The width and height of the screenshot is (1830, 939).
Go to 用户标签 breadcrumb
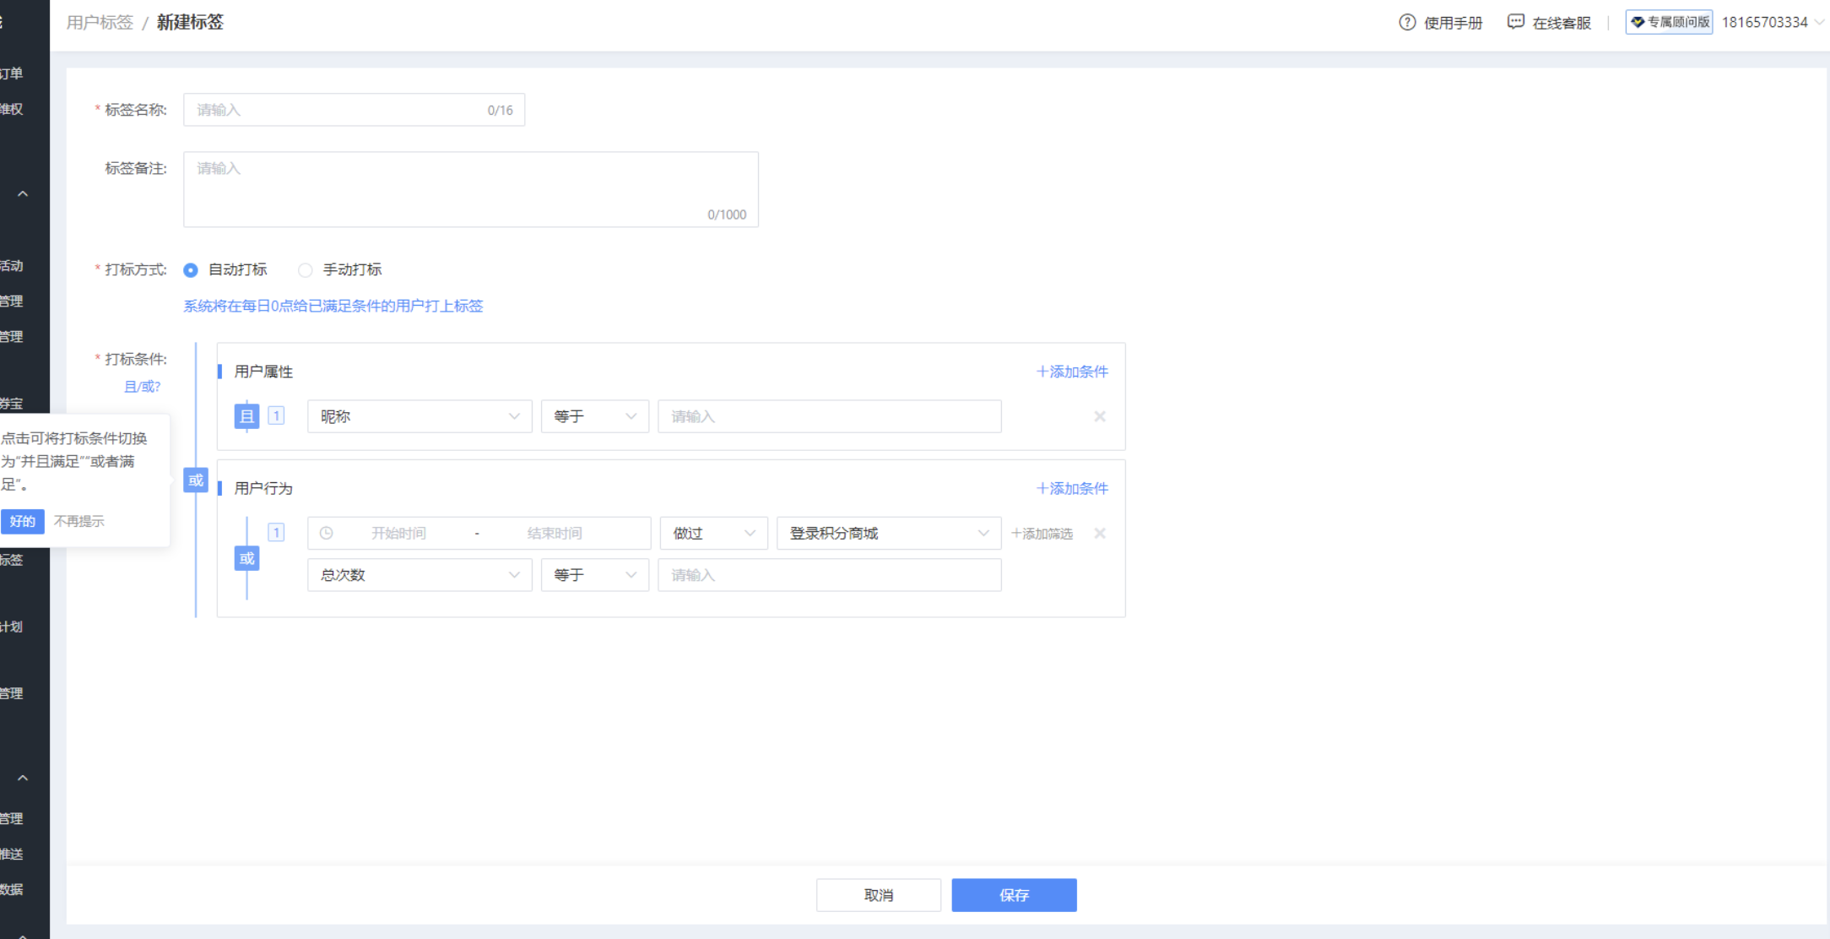[100, 23]
